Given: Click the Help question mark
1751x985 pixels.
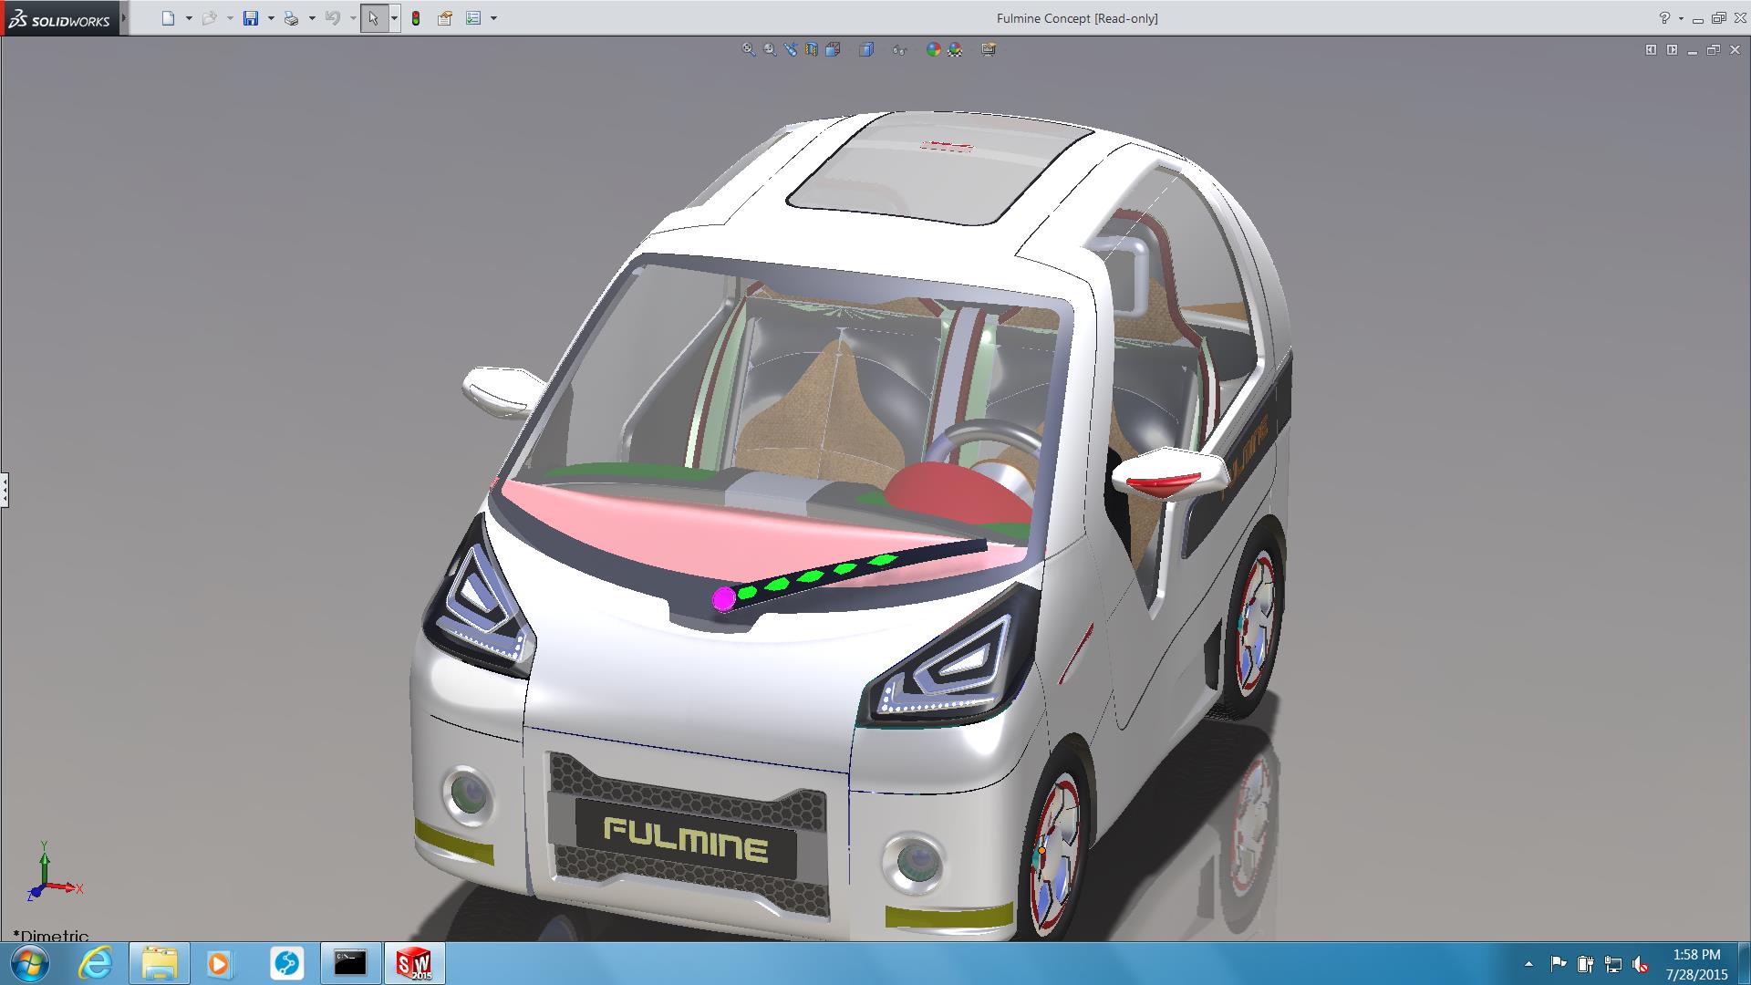Looking at the screenshot, I should click(x=1664, y=18).
